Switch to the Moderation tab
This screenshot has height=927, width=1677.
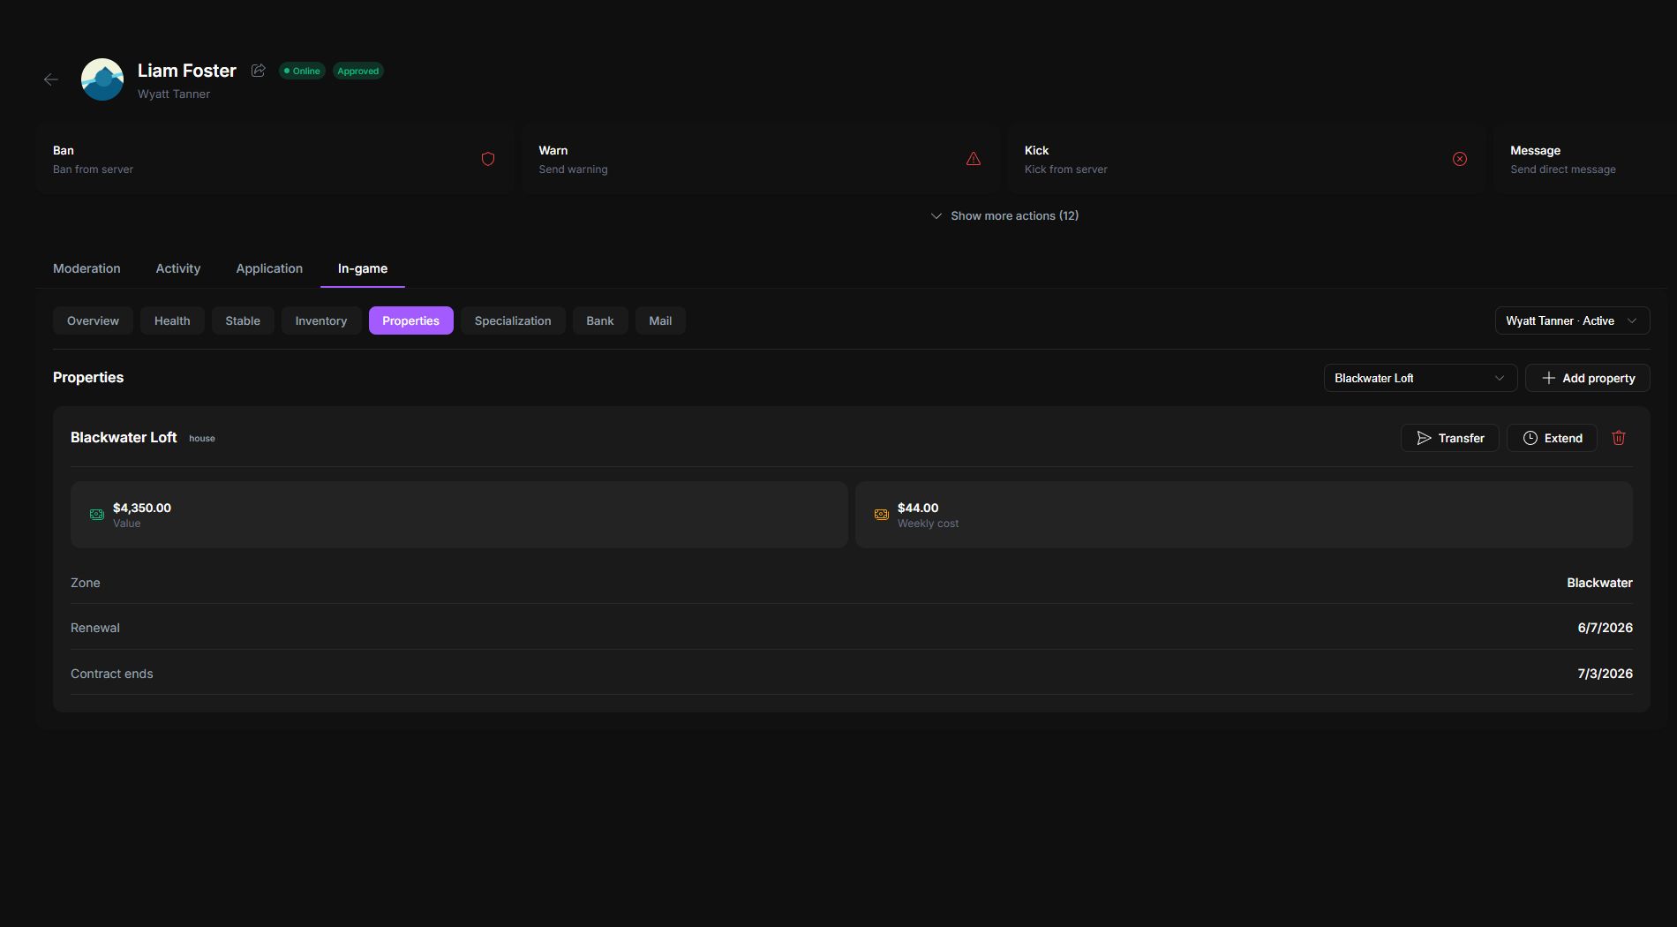click(x=86, y=268)
